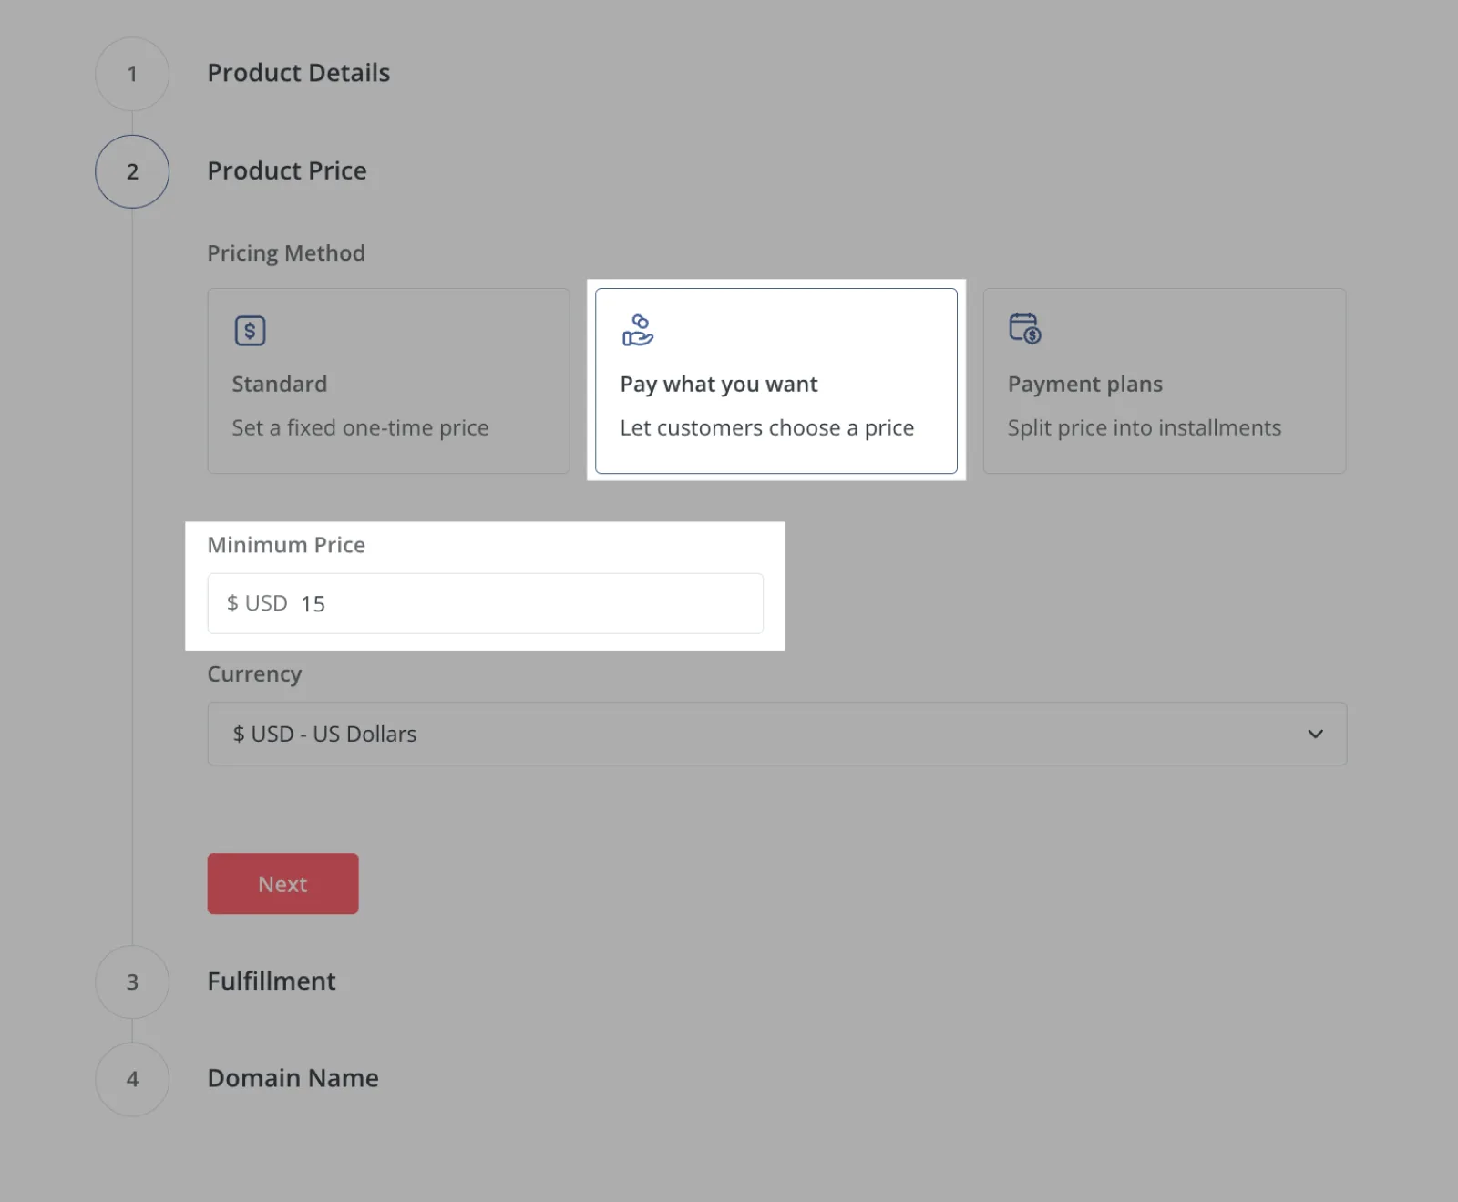Click the hand-with-coin Pay what you want icon
Screen dimensions: 1458x1202
pyautogui.click(x=638, y=330)
